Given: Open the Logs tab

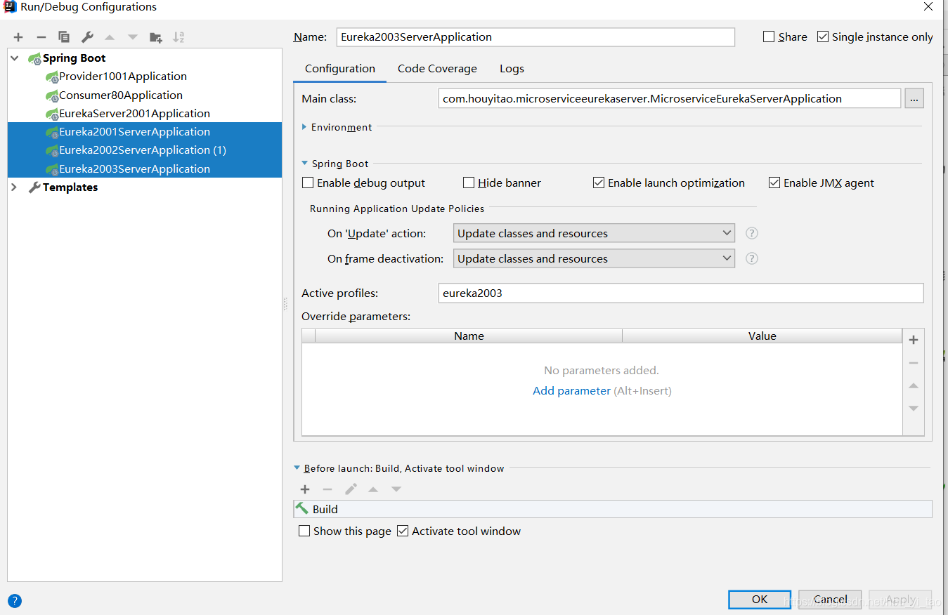Looking at the screenshot, I should click(512, 69).
